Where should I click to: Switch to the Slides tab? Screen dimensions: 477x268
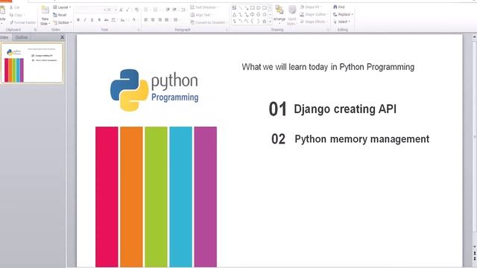[x=4, y=37]
